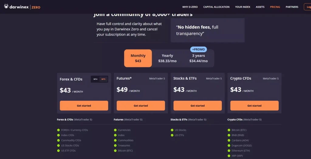This screenshot has width=311, height=159.
Task: Click the checkmark beside Currencies
Action: (115, 130)
